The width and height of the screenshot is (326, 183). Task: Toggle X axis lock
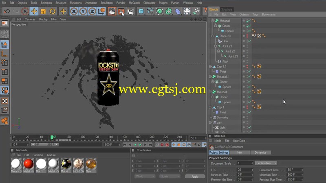pos(74,11)
